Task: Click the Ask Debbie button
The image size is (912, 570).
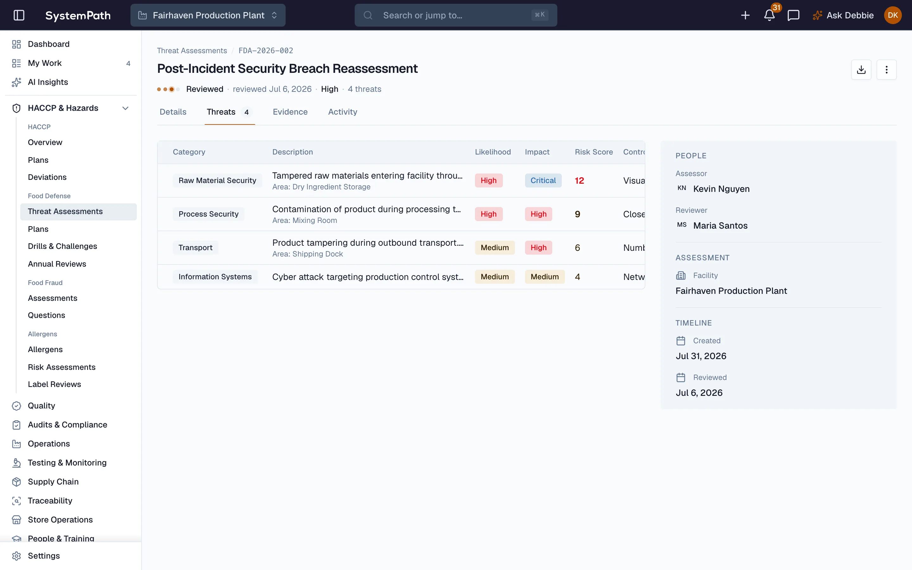Action: coord(843,15)
